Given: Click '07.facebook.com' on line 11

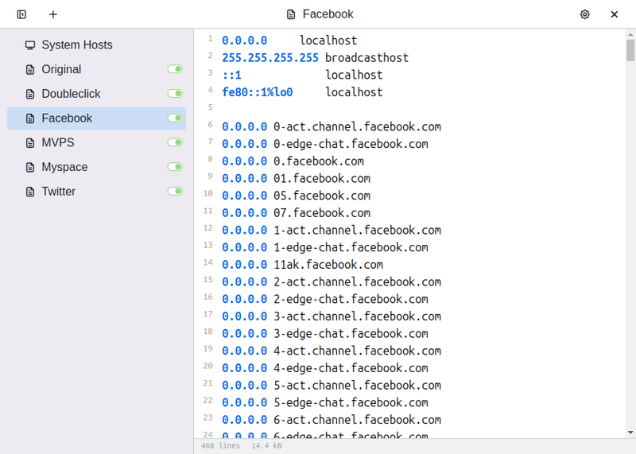Looking at the screenshot, I should click(322, 213).
